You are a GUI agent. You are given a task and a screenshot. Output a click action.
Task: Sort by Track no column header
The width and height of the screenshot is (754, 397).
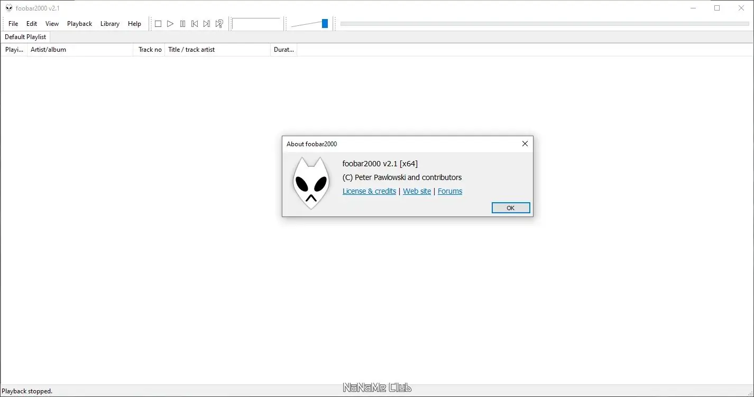(x=150, y=50)
